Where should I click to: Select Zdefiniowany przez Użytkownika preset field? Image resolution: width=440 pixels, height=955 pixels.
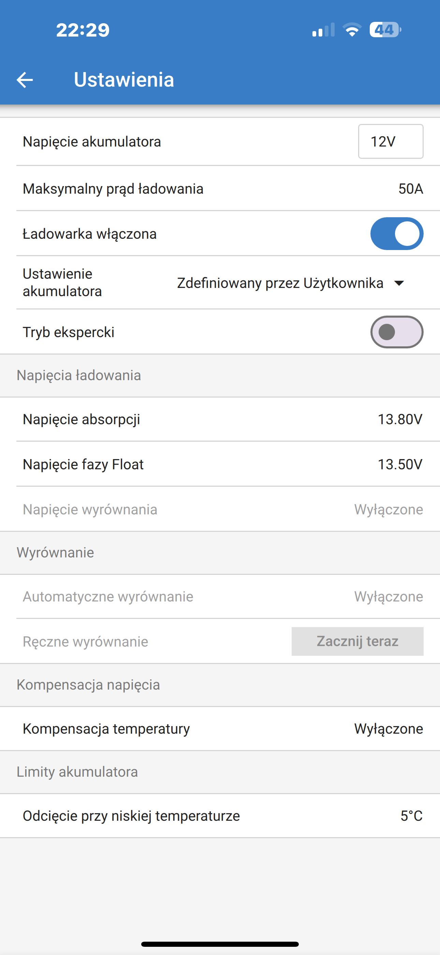pyautogui.click(x=290, y=283)
